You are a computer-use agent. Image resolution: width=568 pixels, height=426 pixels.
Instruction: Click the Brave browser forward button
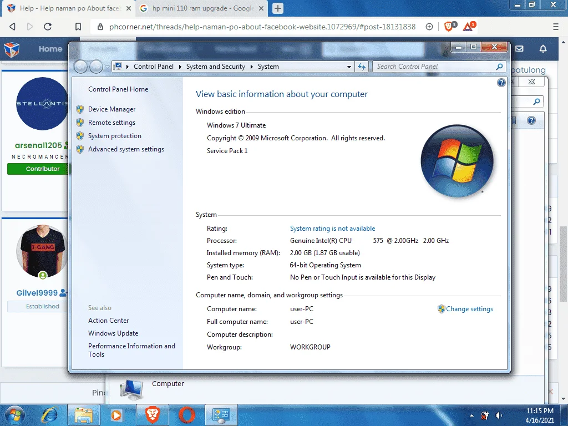click(30, 27)
